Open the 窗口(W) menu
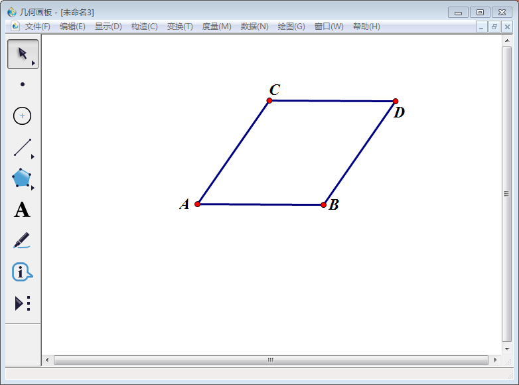This screenshot has height=385, width=519. click(329, 27)
